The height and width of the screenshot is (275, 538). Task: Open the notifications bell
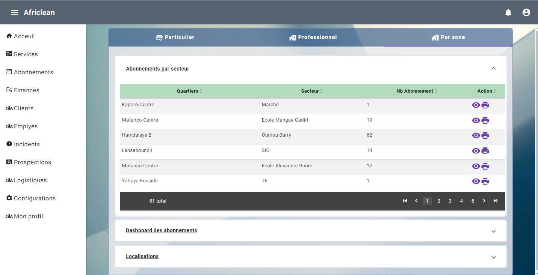coord(508,12)
